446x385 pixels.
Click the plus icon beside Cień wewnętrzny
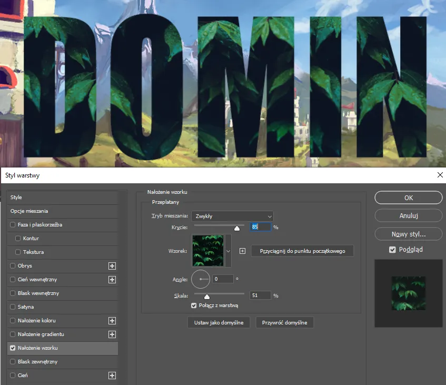[112, 280]
